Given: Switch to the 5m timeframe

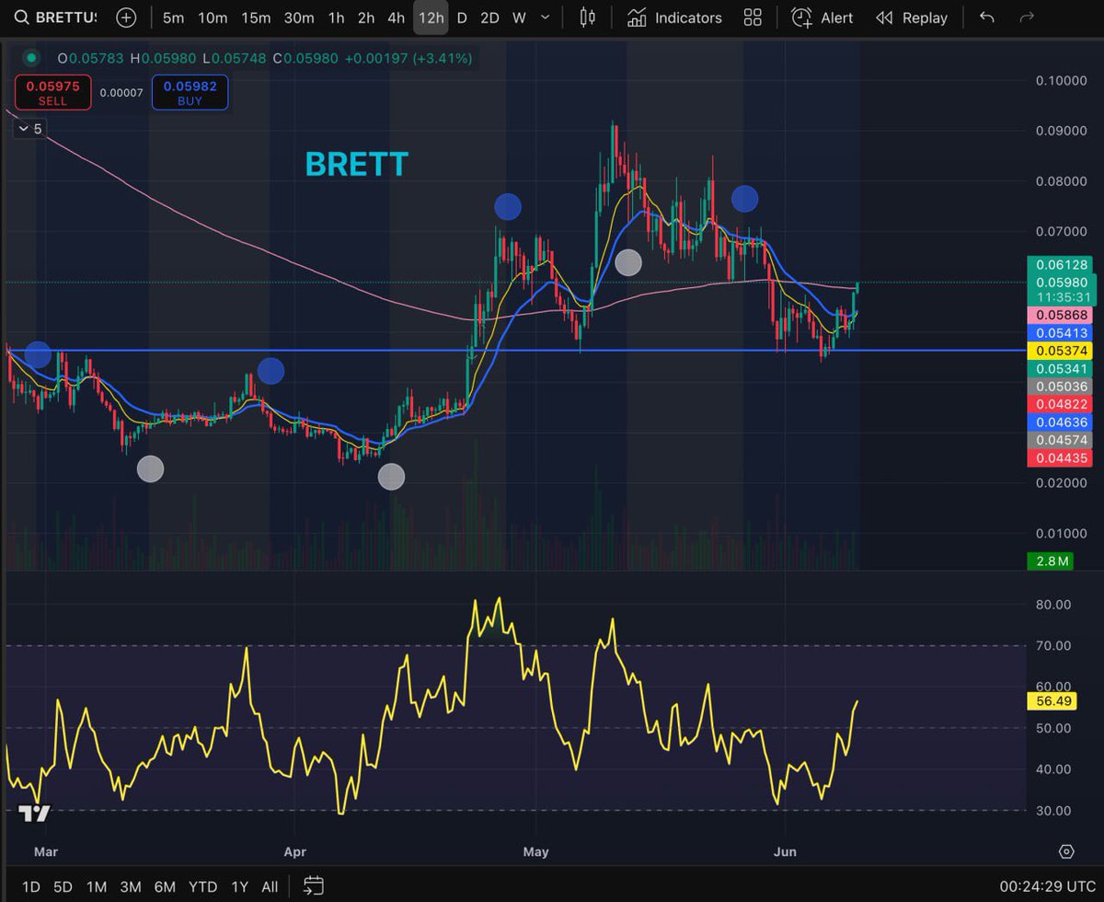Looking at the screenshot, I should [173, 17].
